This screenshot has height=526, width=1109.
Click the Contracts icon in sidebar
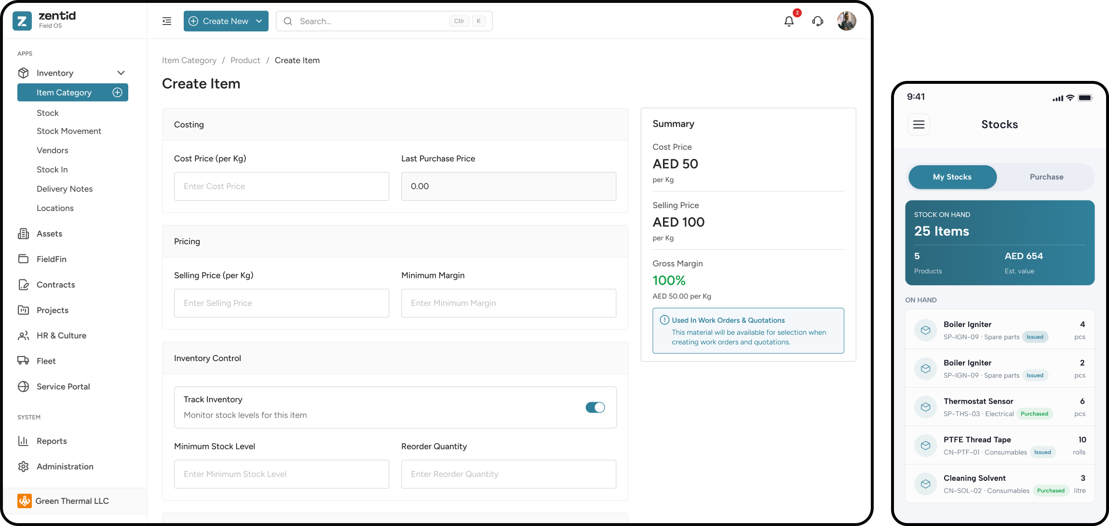coord(23,285)
